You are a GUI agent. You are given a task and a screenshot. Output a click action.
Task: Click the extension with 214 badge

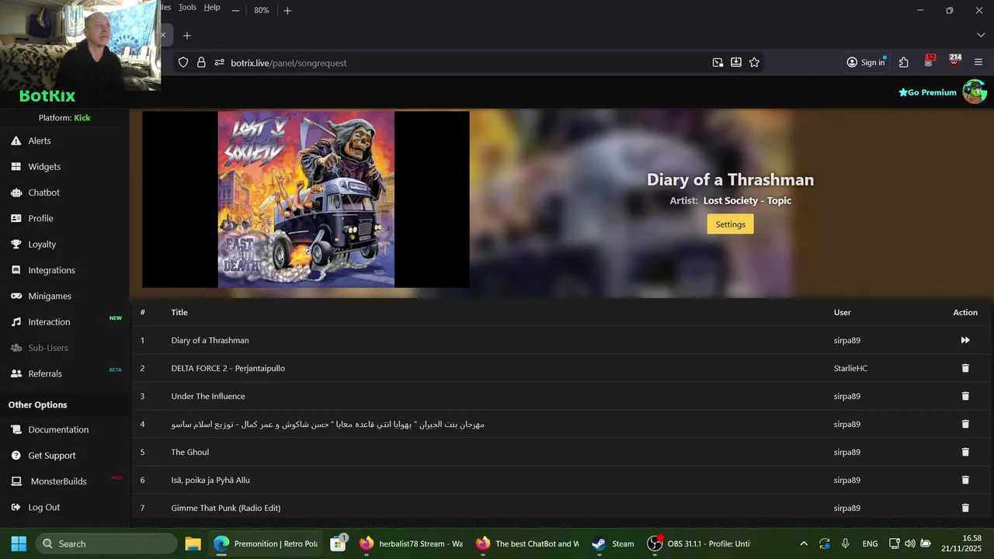(954, 61)
